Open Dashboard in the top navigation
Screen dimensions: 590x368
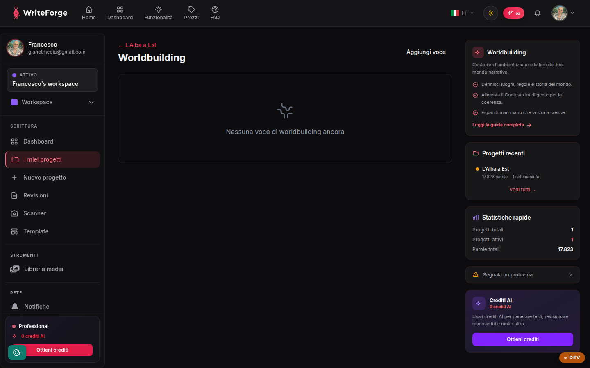pos(120,13)
